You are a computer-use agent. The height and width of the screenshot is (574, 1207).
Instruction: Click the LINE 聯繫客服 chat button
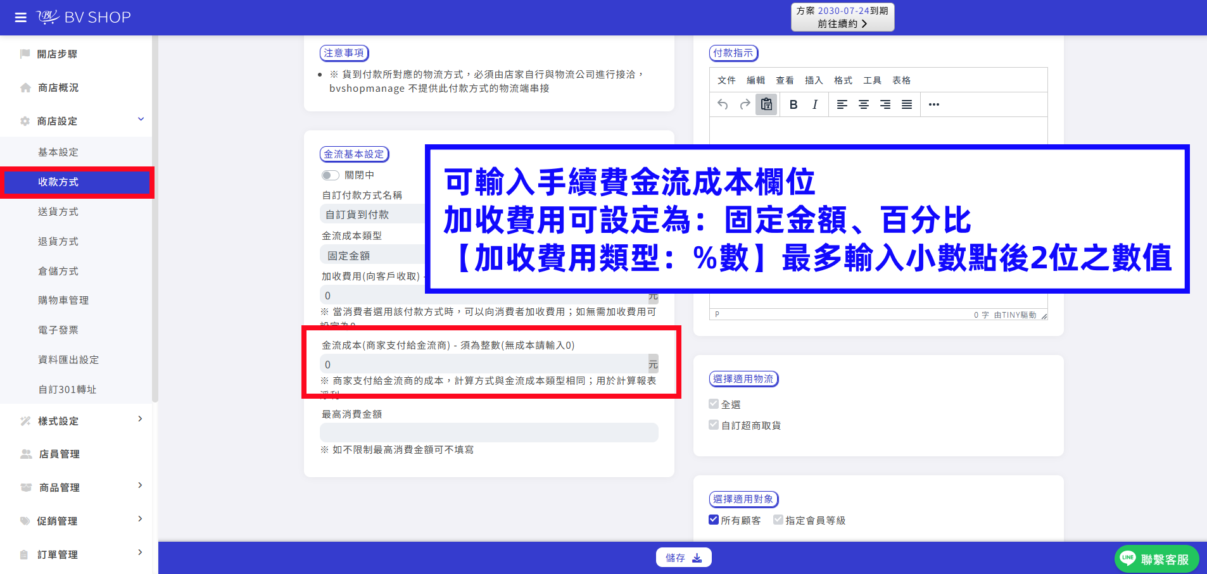[1156, 559]
